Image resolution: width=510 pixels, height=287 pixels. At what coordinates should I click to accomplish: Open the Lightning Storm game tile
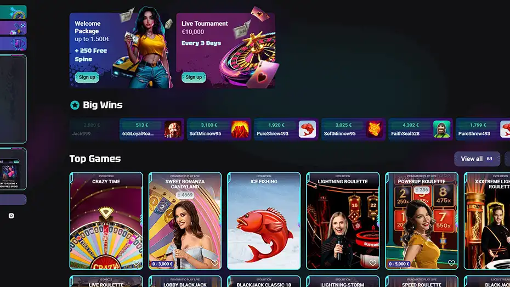343,282
